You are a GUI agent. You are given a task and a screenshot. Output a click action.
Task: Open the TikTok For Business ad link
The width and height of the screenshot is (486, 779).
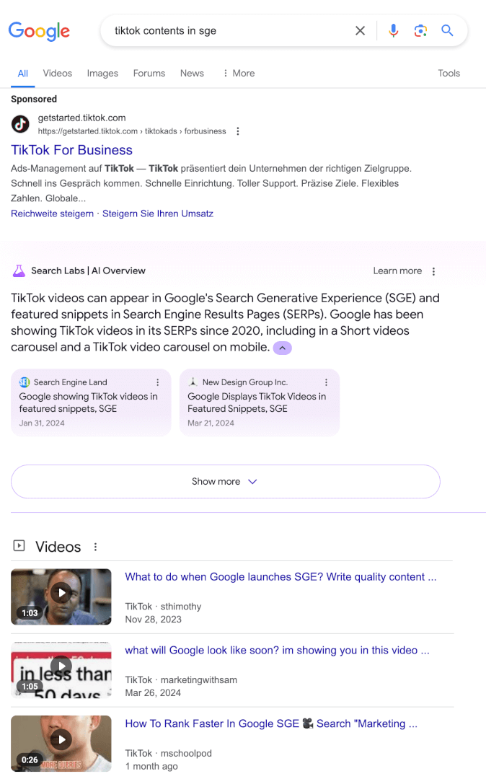click(x=71, y=150)
